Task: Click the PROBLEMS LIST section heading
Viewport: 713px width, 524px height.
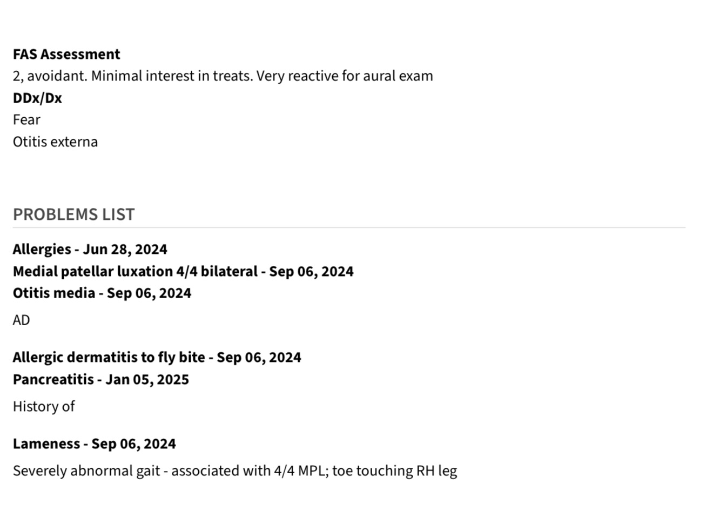Action: click(73, 214)
